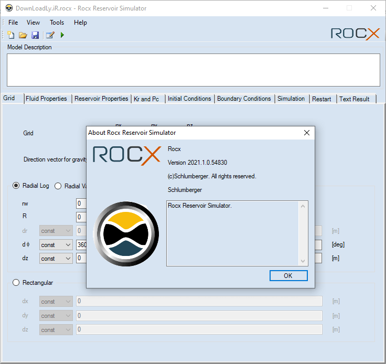Click OK in the About dialog

pyautogui.click(x=288, y=276)
